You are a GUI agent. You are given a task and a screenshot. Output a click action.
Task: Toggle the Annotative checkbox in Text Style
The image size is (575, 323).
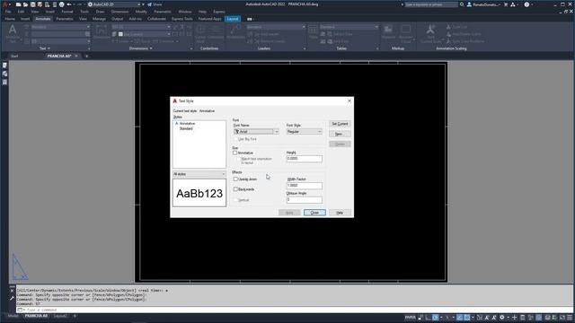pyautogui.click(x=235, y=153)
